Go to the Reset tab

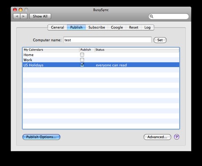(133, 27)
